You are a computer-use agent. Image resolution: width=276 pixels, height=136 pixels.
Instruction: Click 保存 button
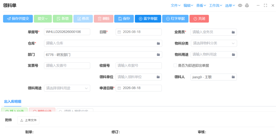click(x=124, y=19)
